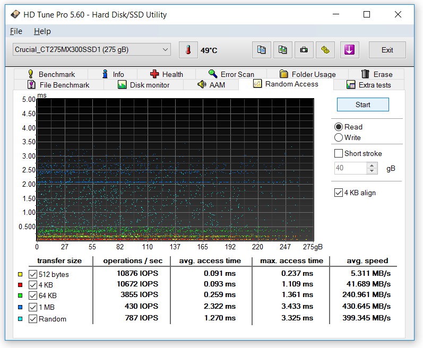The height and width of the screenshot is (348, 423).
Task: Switch to the Health tab
Action: (x=167, y=74)
